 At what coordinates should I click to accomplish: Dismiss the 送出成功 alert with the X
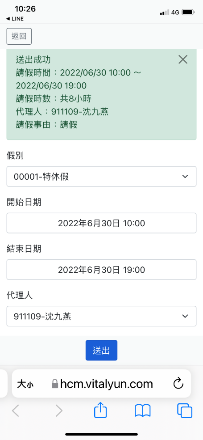183,59
